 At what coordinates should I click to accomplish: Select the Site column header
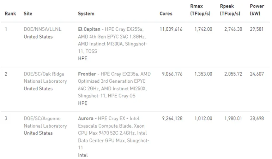pyautogui.click(x=28, y=13)
